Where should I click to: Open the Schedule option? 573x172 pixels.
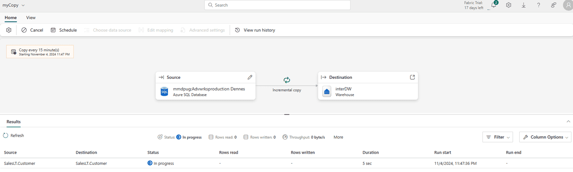point(64,30)
